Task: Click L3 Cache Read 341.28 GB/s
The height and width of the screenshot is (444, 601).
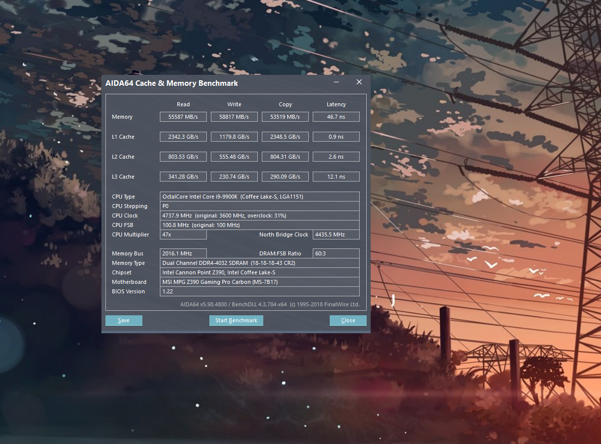Action: pyautogui.click(x=183, y=177)
